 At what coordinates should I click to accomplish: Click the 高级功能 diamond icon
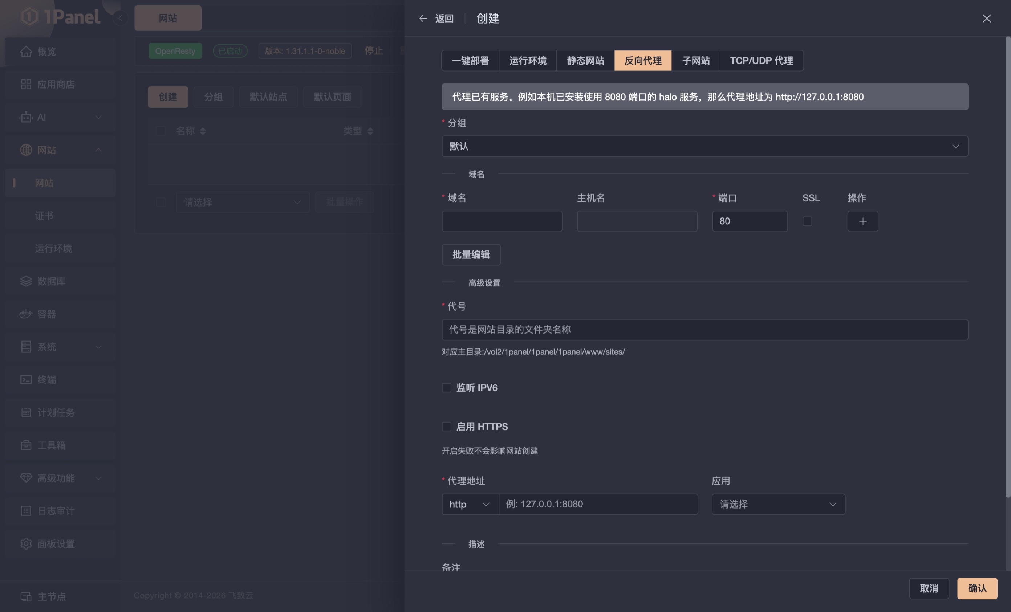tap(26, 478)
